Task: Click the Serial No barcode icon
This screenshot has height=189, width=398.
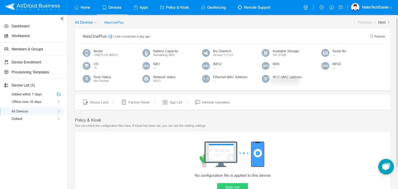Action: click(x=325, y=53)
